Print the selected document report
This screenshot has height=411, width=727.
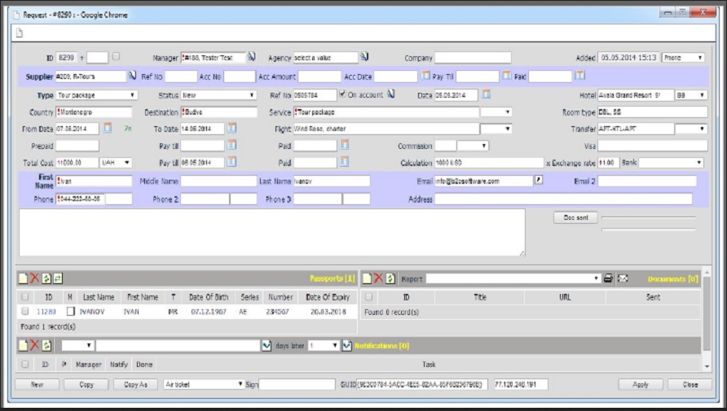point(608,278)
